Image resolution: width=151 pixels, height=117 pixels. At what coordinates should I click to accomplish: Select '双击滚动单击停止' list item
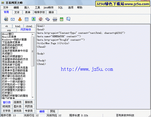(x=12, y=62)
